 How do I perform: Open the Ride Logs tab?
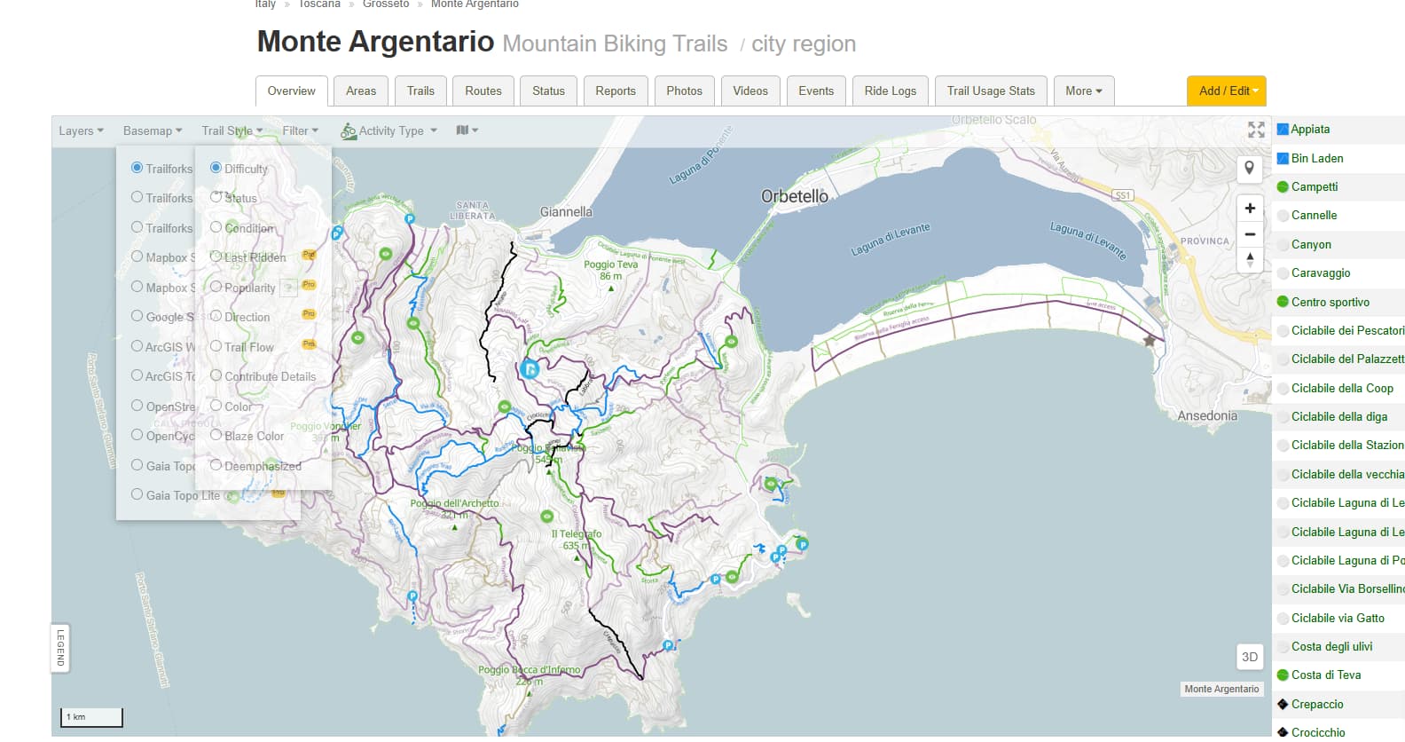(x=891, y=91)
